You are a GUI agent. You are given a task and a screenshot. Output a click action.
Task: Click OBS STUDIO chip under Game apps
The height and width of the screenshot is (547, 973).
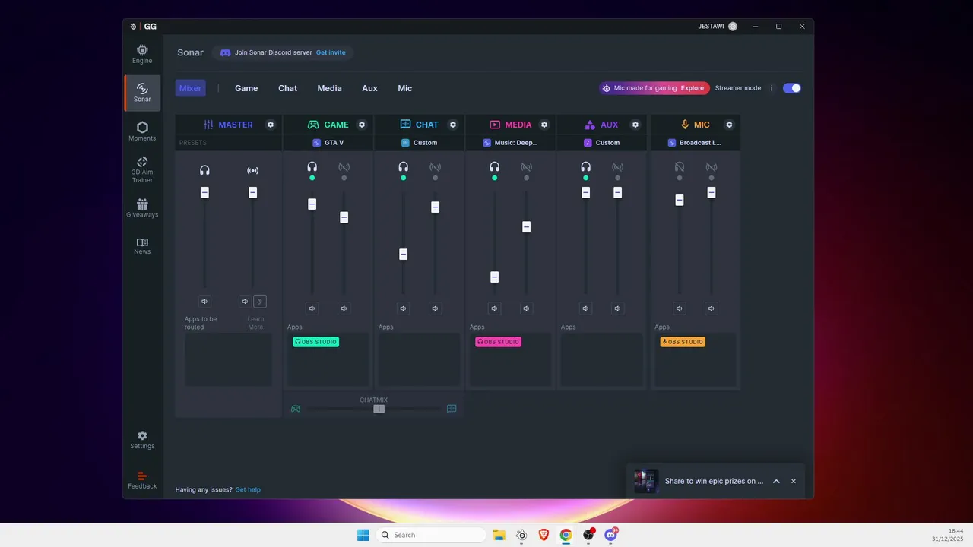[315, 342]
